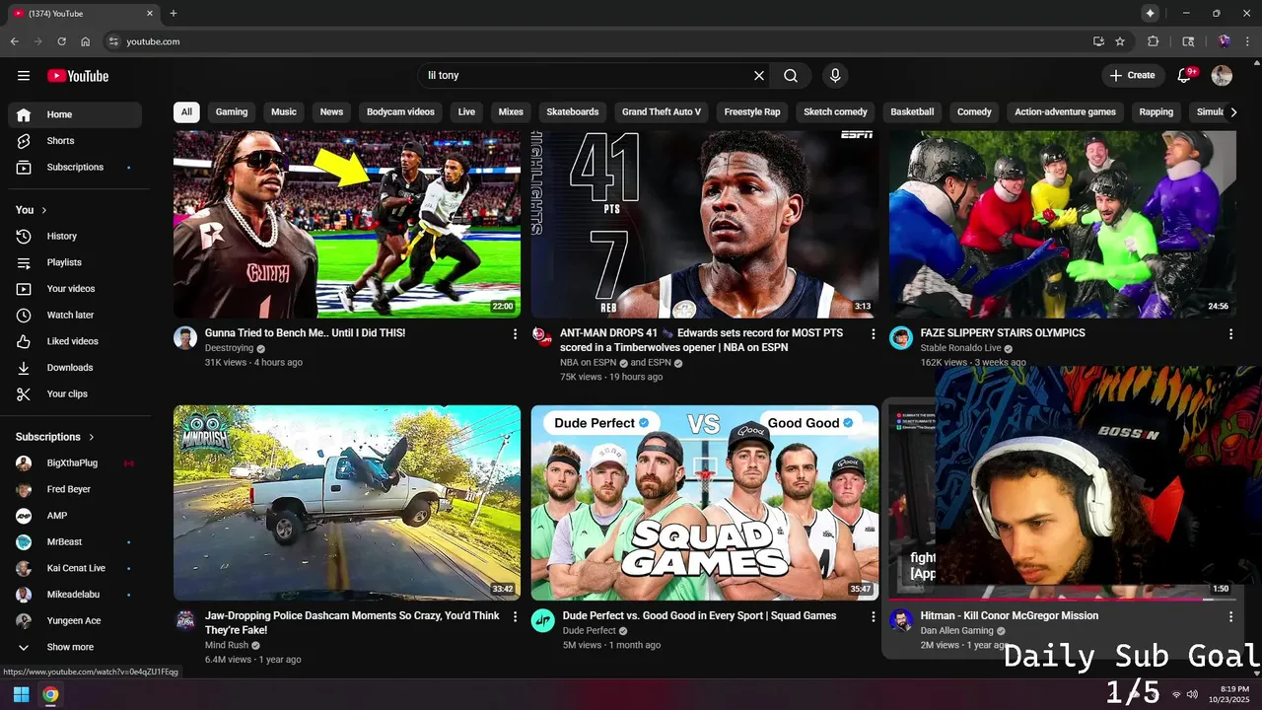Click the Stable Ronaldo Live channel avatar
Viewport: 1262px width, 710px height.
(901, 338)
